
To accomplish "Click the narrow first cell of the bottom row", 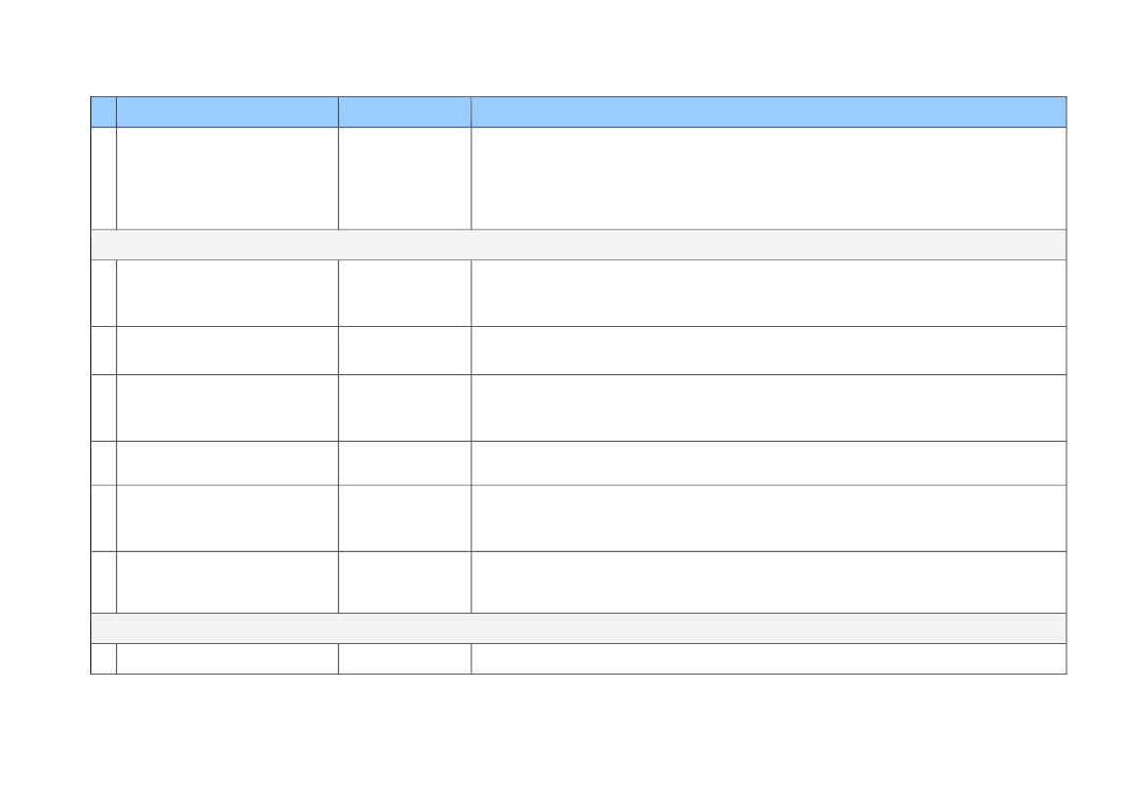I will click(103, 659).
